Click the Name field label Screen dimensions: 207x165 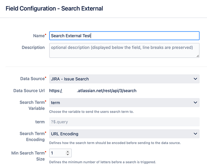coord(39,36)
